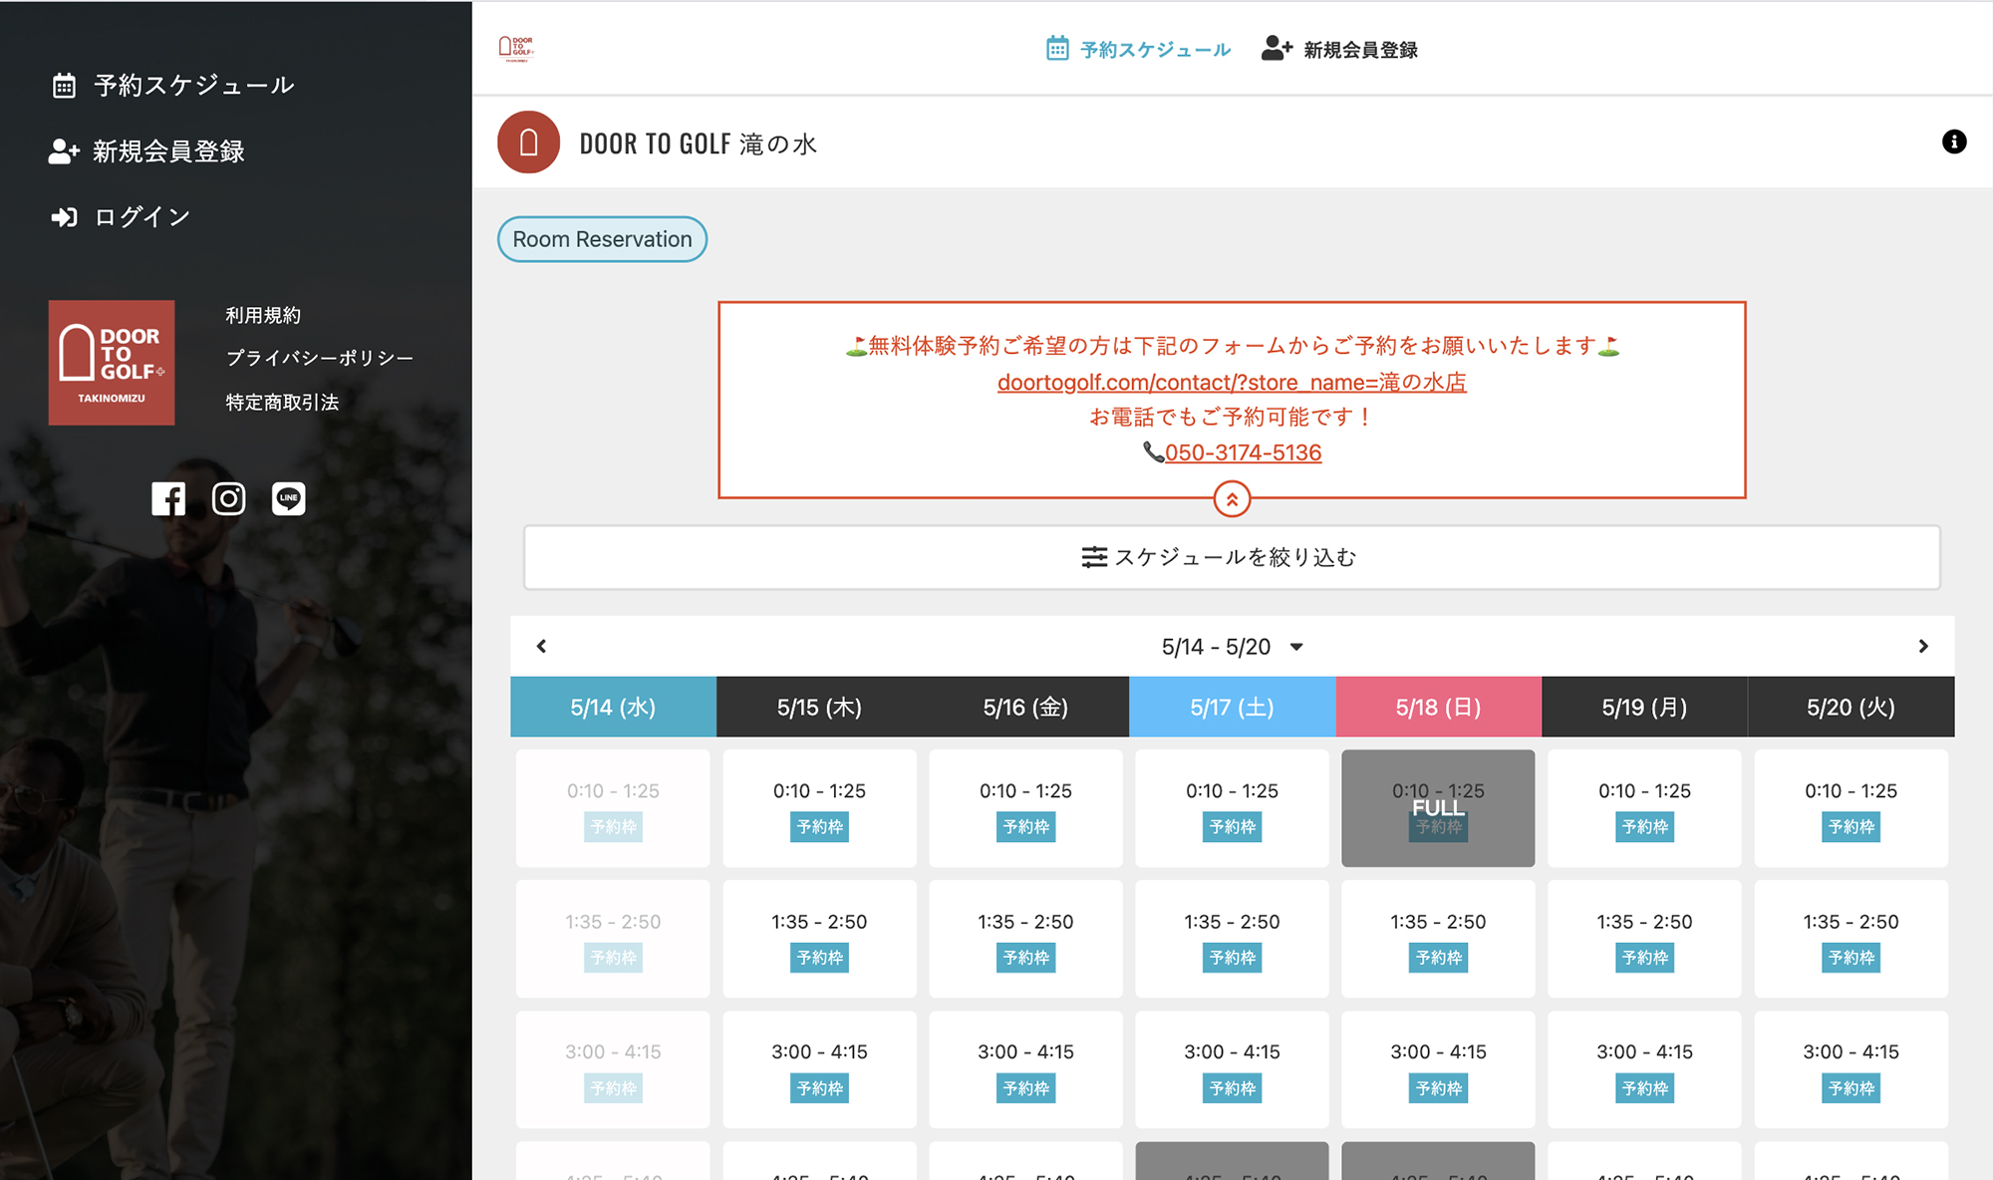The image size is (1993, 1180).
Task: Open the Facebook icon in sidebar
Action: (168, 498)
